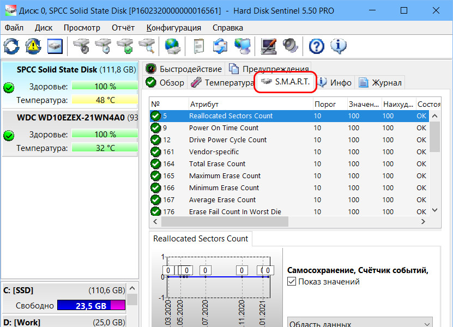The image size is (453, 327).
Task: Switch to the Журнал tab
Action: coord(380,83)
